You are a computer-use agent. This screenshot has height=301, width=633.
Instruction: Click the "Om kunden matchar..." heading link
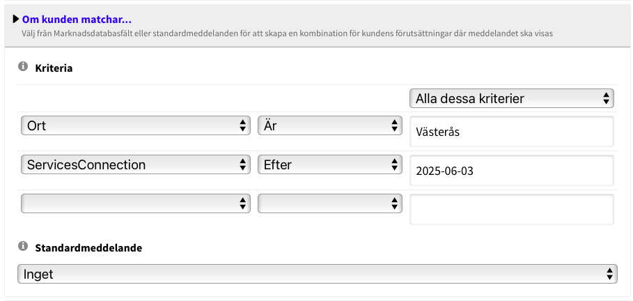click(x=77, y=20)
